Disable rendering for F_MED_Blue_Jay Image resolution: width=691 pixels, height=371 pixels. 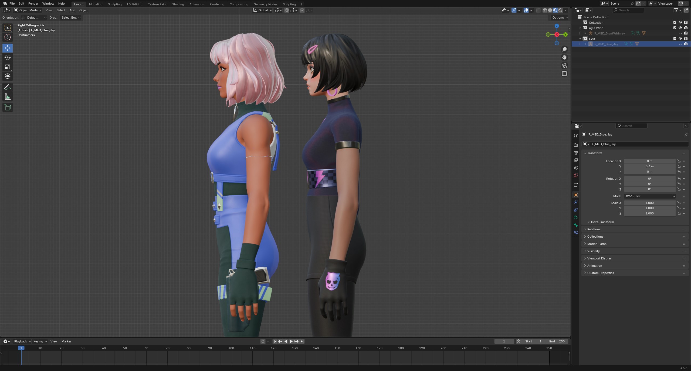686,44
